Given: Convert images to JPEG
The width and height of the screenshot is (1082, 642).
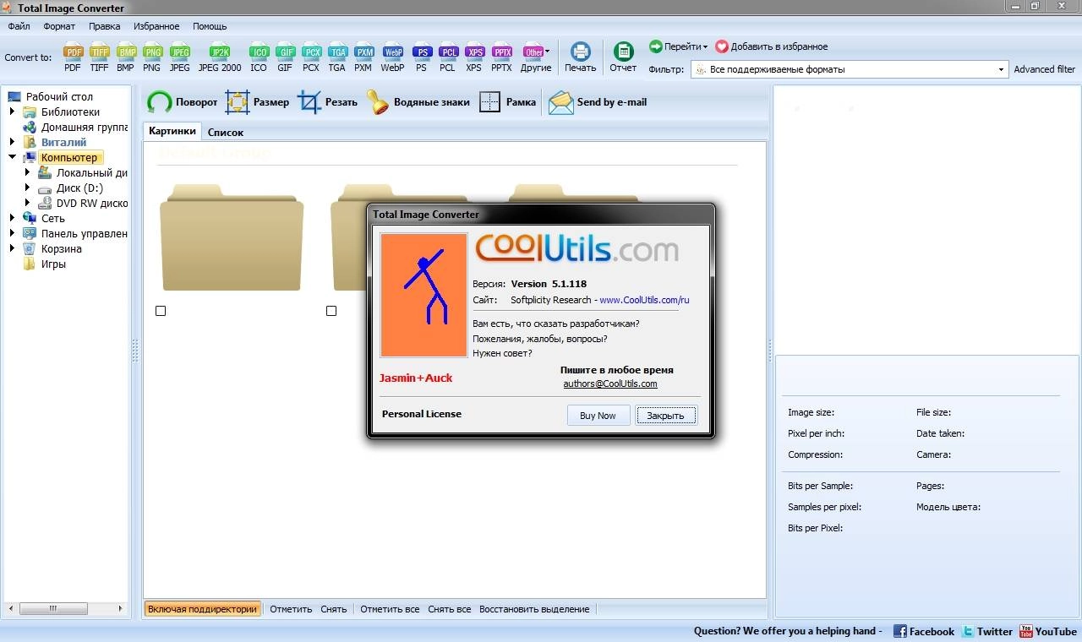Looking at the screenshot, I should click(180, 57).
